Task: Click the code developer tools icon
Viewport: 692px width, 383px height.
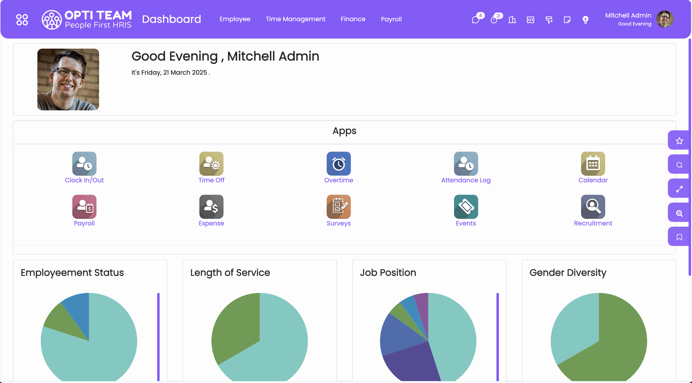Action: [531, 19]
